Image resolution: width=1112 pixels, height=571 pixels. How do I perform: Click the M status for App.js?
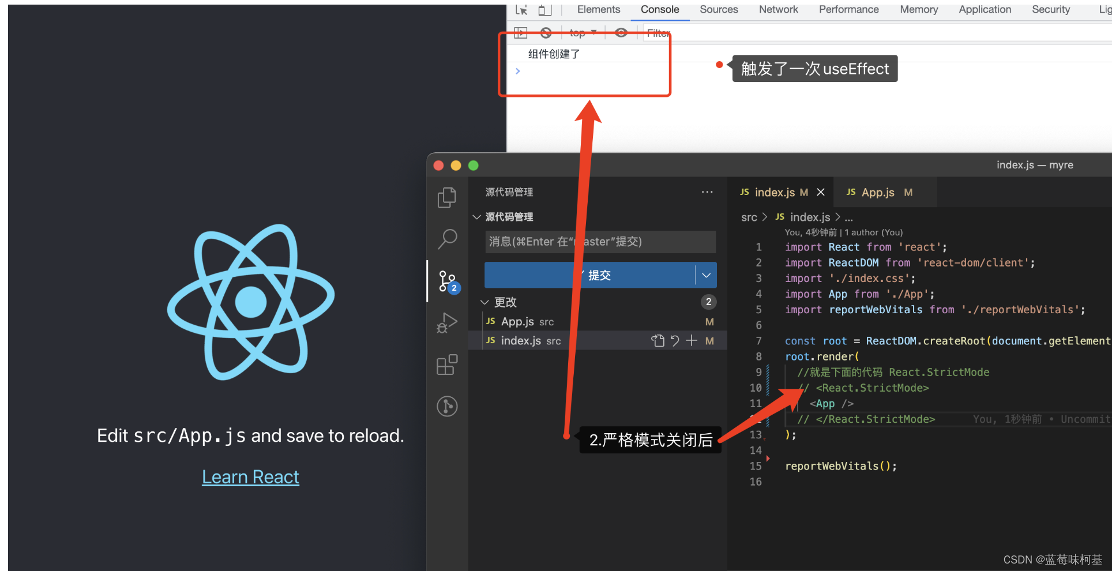pos(709,322)
